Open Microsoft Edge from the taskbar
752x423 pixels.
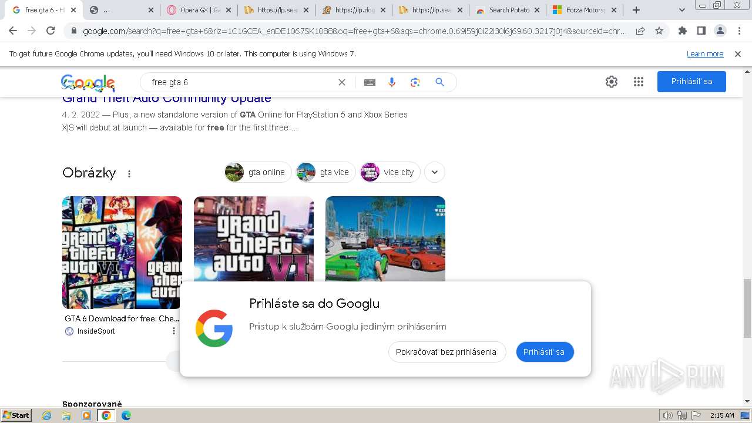(126, 415)
